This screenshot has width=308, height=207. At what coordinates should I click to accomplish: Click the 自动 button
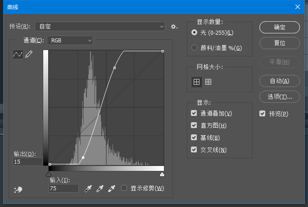(280, 81)
